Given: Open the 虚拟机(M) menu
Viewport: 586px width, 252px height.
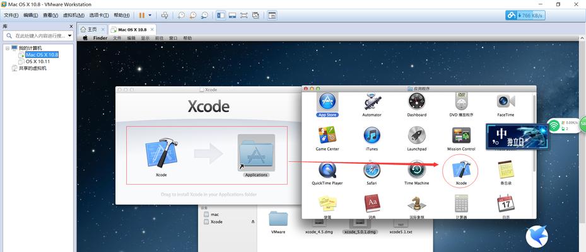Looking at the screenshot, I should 74,15.
